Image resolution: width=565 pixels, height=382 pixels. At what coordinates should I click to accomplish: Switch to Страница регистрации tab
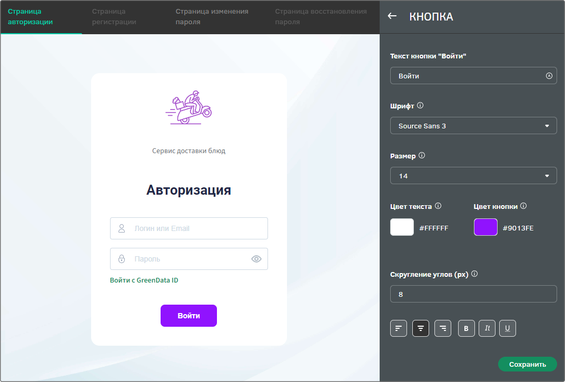[x=114, y=16]
